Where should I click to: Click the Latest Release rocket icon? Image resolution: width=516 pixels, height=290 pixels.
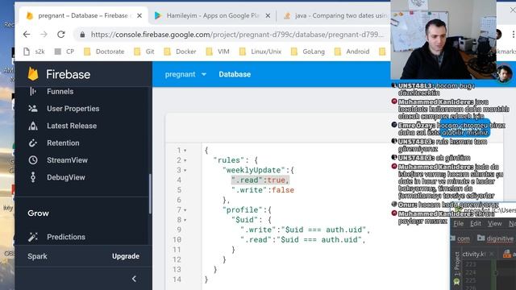(x=33, y=126)
